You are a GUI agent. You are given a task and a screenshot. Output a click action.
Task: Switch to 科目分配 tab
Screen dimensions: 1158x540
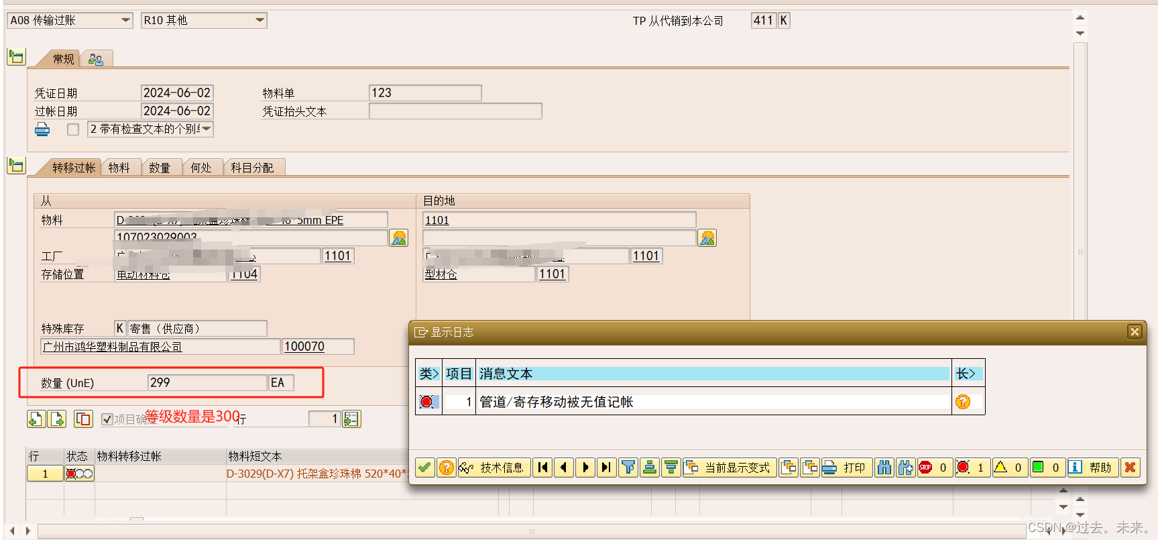click(x=252, y=167)
